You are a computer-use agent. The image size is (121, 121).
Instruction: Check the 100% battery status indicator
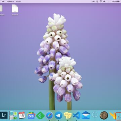[116, 1]
